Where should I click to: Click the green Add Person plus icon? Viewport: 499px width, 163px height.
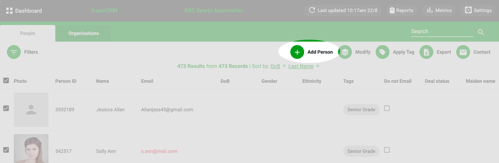[297, 52]
